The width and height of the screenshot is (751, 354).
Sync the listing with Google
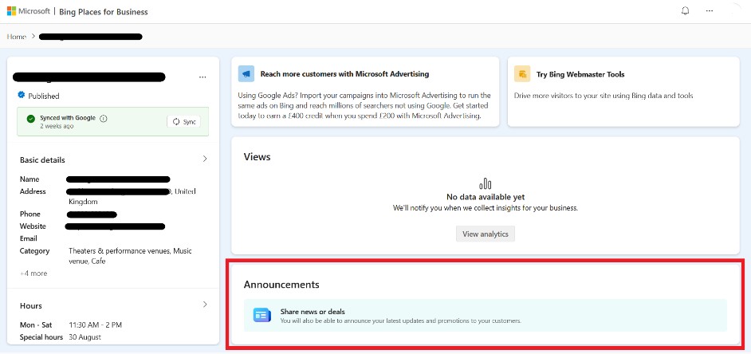point(184,122)
